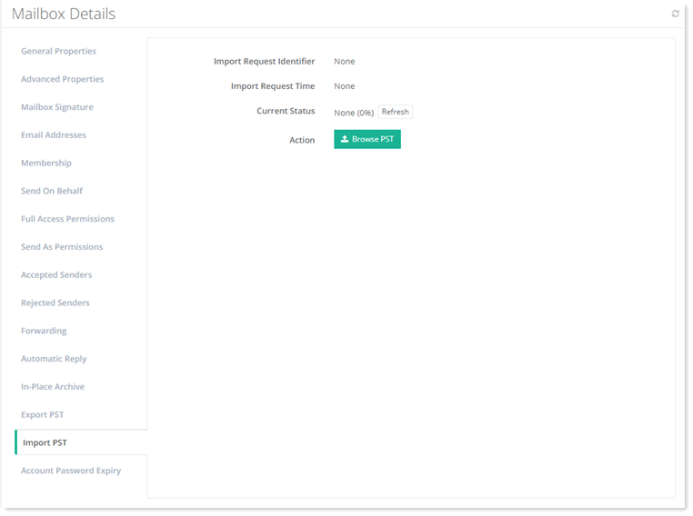Open the General Properties tab
This screenshot has width=693, height=516.
point(58,51)
